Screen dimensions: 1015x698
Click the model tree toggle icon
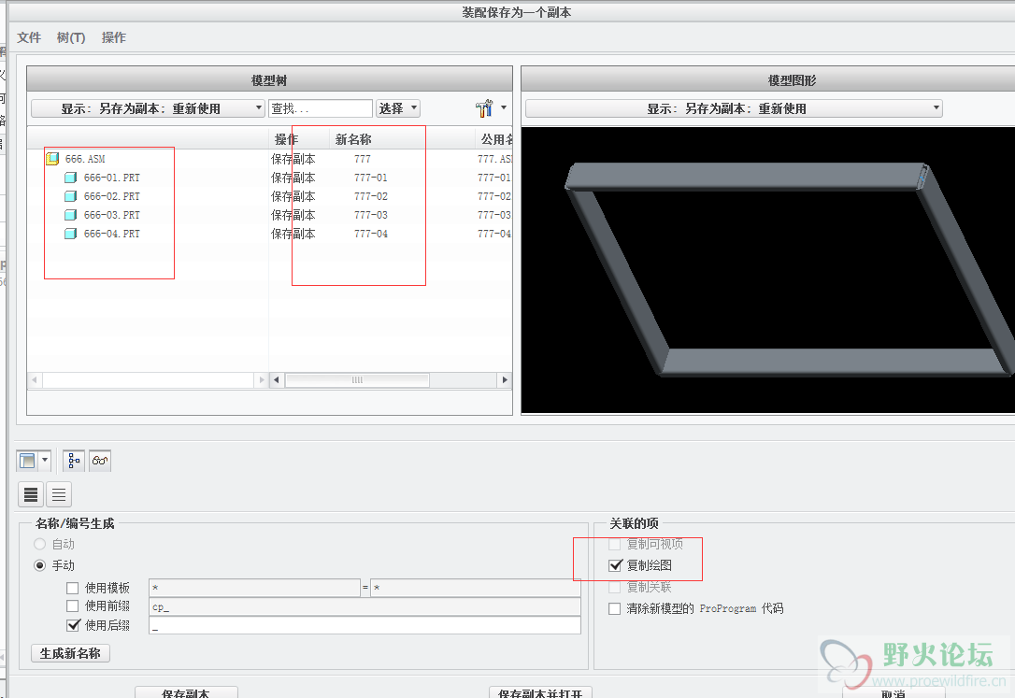coord(74,461)
